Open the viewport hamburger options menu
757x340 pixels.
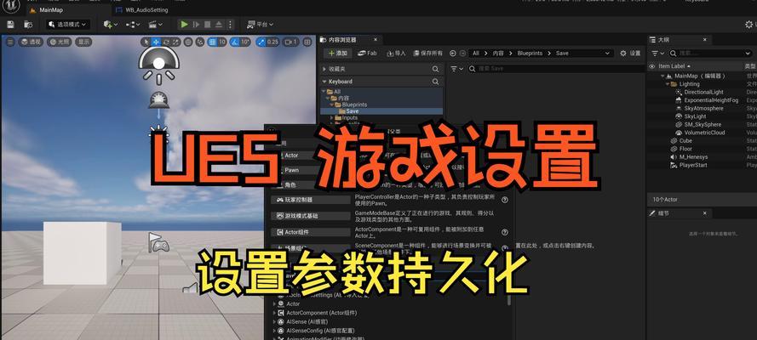pyautogui.click(x=9, y=42)
